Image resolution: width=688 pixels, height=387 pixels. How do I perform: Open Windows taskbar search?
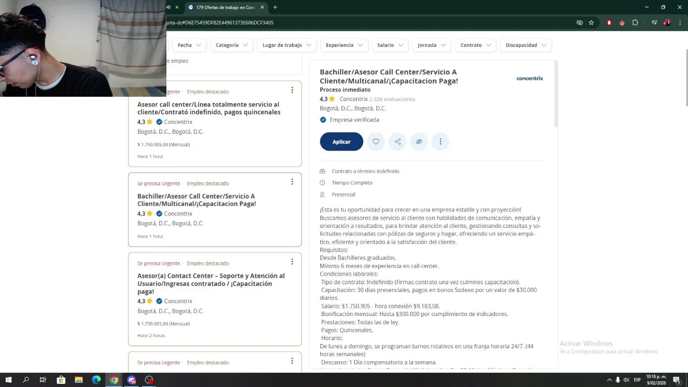26,380
